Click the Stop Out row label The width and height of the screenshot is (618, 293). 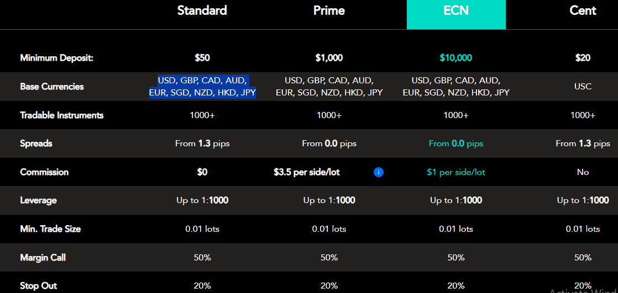click(38, 286)
